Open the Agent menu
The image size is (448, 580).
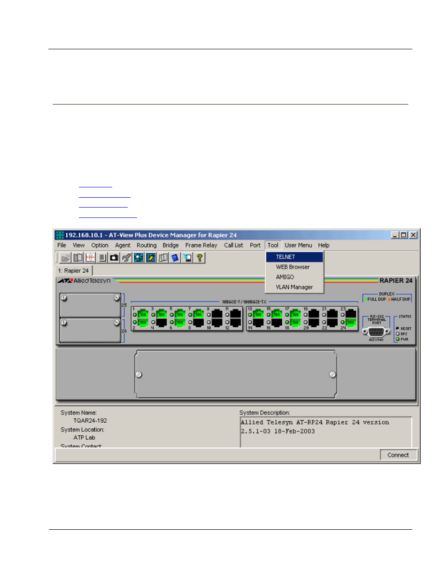pyautogui.click(x=123, y=245)
